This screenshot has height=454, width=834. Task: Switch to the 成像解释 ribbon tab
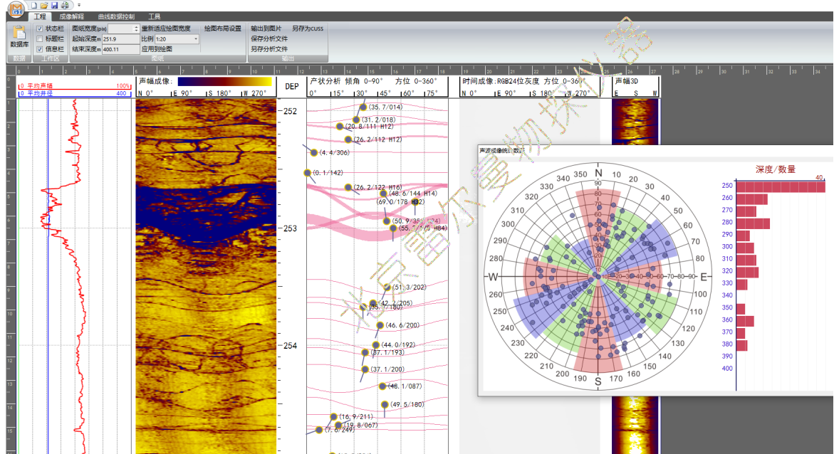click(71, 16)
